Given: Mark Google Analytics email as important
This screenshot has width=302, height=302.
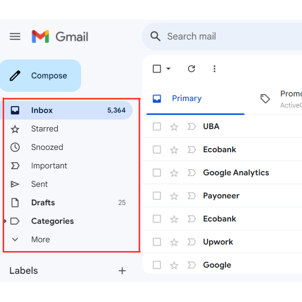Looking at the screenshot, I should click(191, 173).
